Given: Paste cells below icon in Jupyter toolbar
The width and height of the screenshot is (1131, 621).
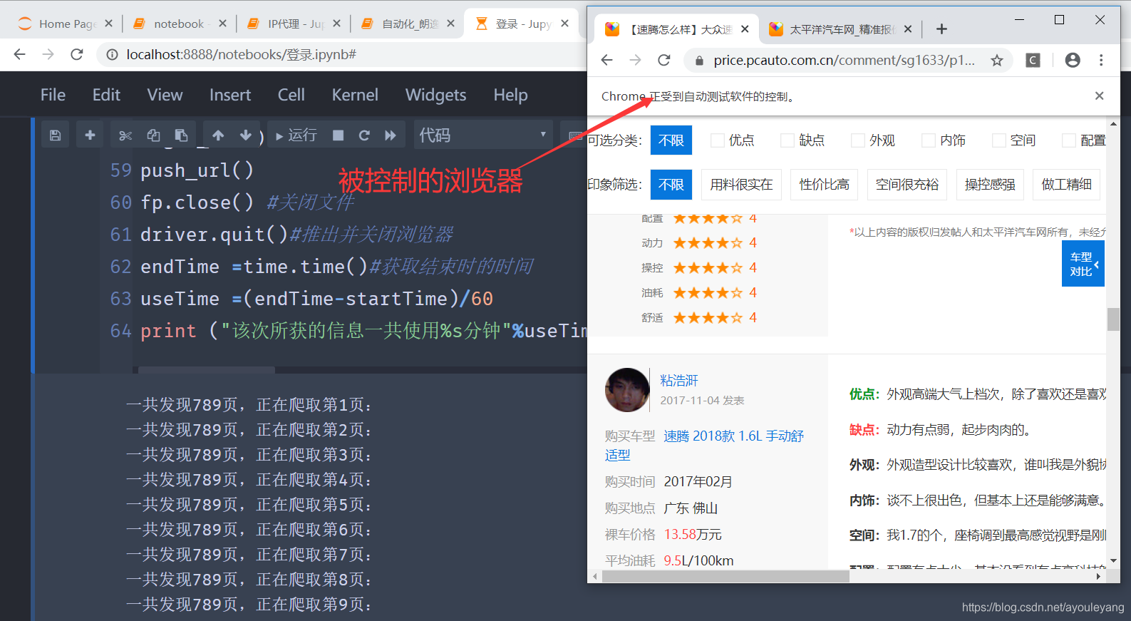Looking at the screenshot, I should click(x=181, y=135).
